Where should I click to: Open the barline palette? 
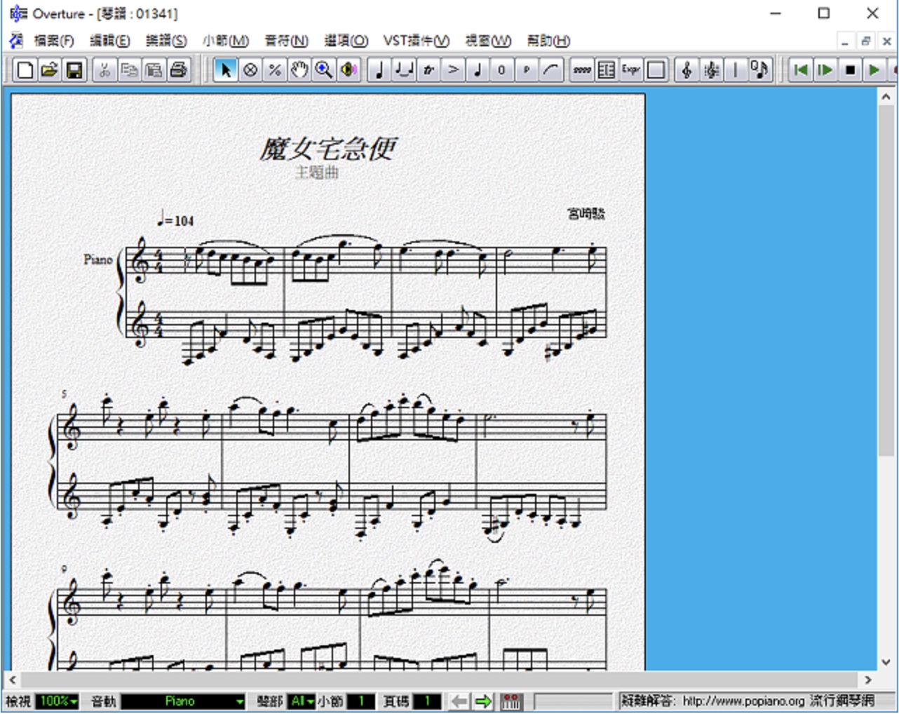[x=736, y=70]
